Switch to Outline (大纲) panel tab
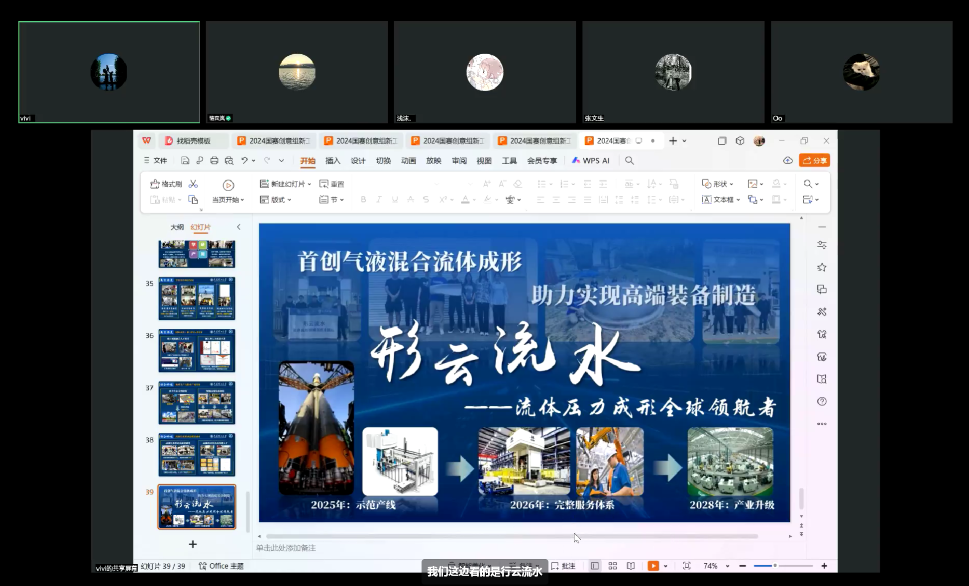Screen dimensions: 969x586 point(177,227)
